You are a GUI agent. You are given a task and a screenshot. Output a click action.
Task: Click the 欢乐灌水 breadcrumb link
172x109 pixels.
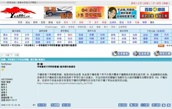pos(29,45)
